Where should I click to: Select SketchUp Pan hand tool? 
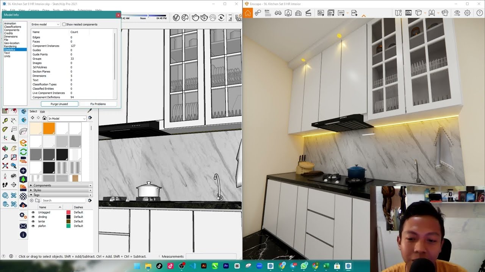[x=14, y=148]
